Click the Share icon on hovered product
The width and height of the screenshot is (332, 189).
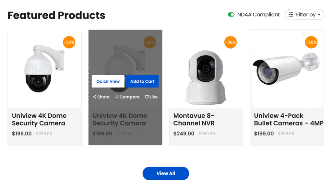point(95,97)
